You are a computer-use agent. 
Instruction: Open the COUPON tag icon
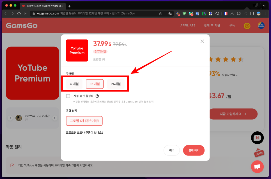(x=259, y=153)
